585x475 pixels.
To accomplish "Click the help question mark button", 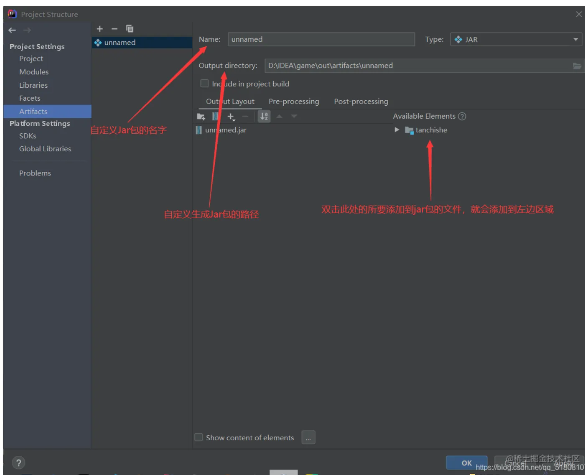I will click(x=18, y=462).
